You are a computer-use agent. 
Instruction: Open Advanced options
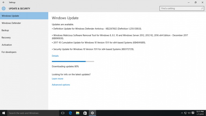pyautogui.click(x=61, y=85)
